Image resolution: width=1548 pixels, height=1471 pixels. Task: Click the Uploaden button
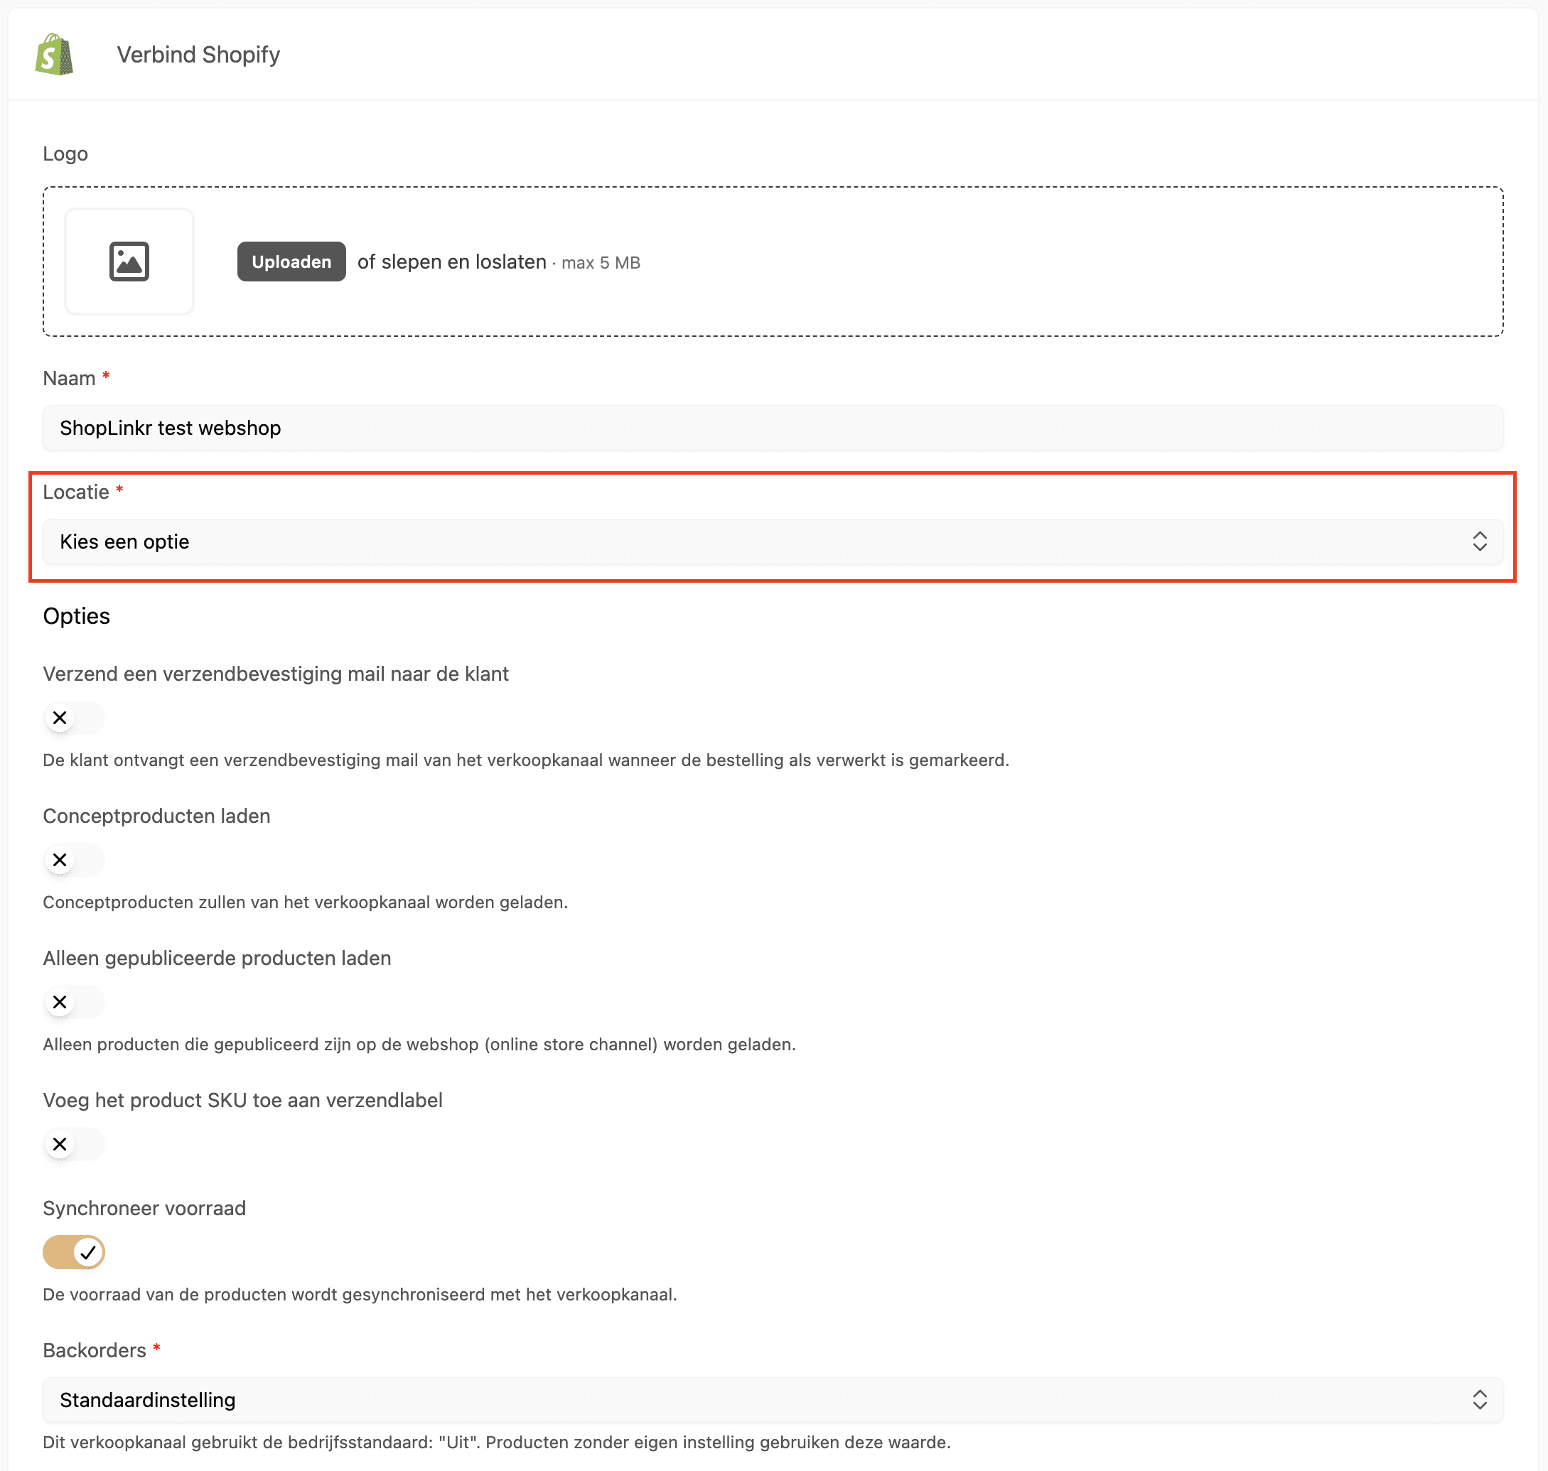[x=291, y=262]
